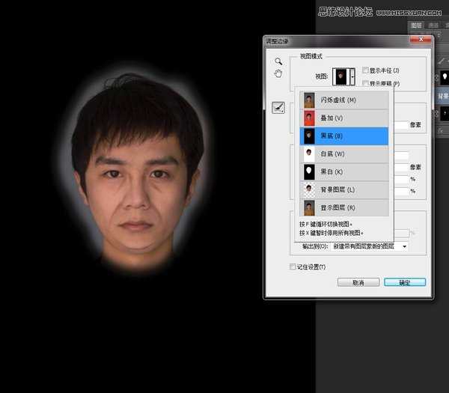The image size is (449, 393).
Task: Click the 闪烁虚线 (M) view thumbnail icon
Action: point(309,100)
